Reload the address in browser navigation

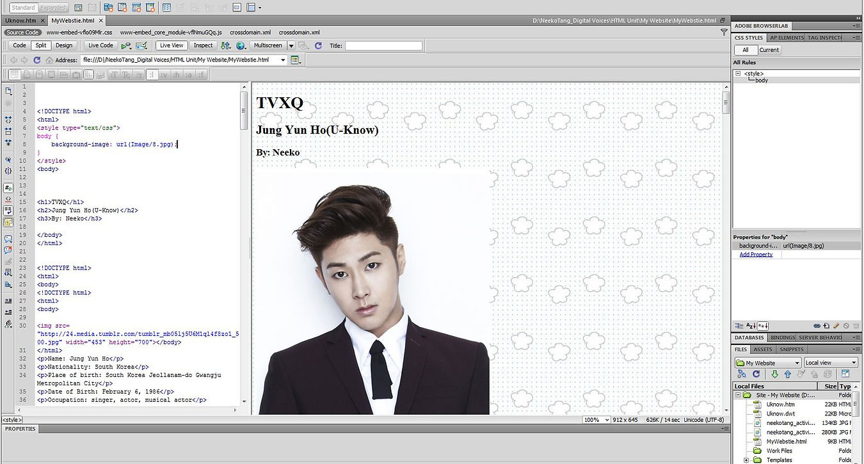36,60
